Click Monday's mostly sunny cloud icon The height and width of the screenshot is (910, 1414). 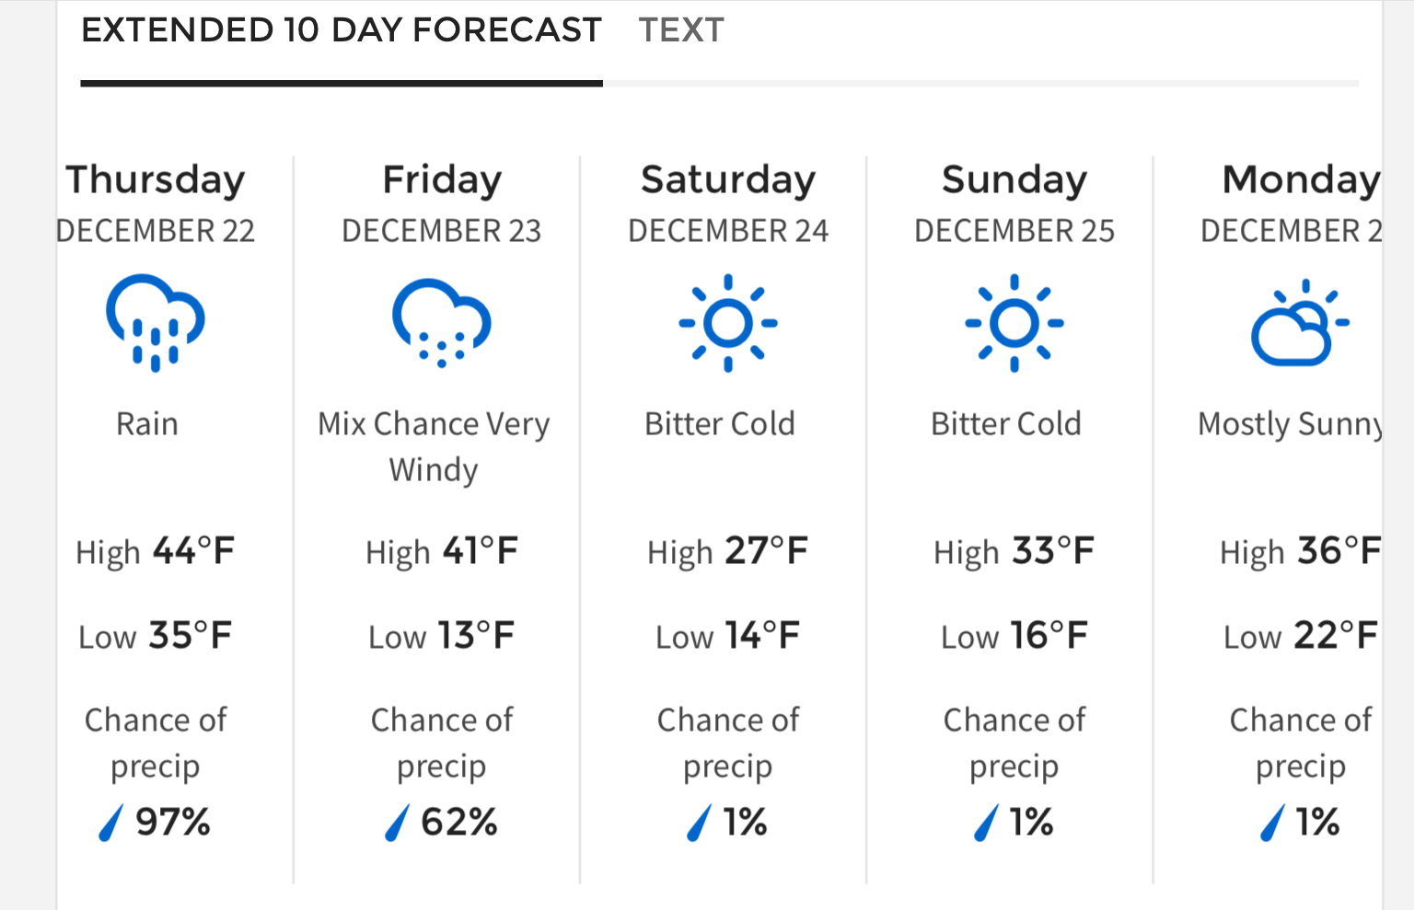point(1299,322)
